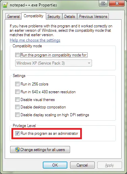
Task: Go to the Details tab
Action: pyautogui.click(x=70, y=17)
